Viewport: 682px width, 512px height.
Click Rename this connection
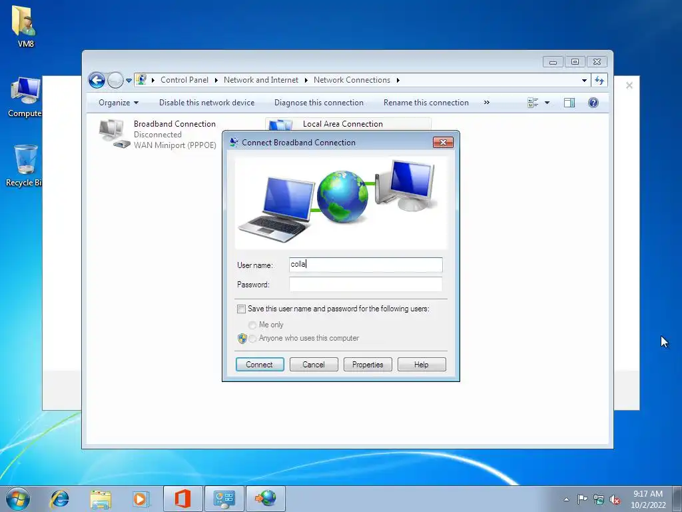pos(426,103)
